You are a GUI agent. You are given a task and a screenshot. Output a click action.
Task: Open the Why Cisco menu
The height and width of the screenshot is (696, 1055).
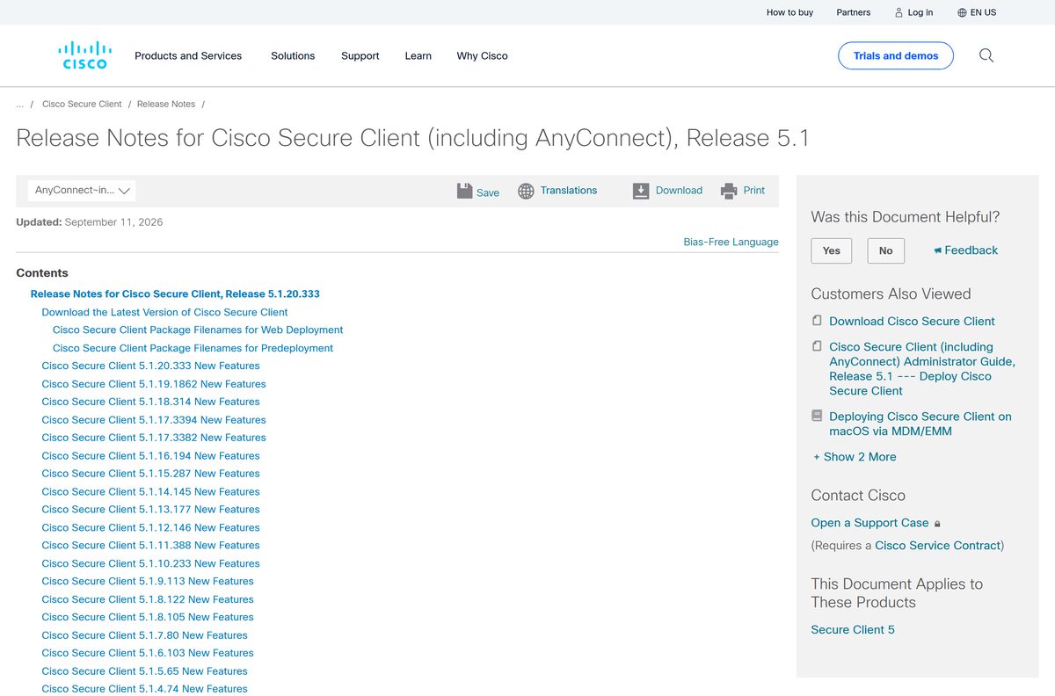click(x=483, y=55)
